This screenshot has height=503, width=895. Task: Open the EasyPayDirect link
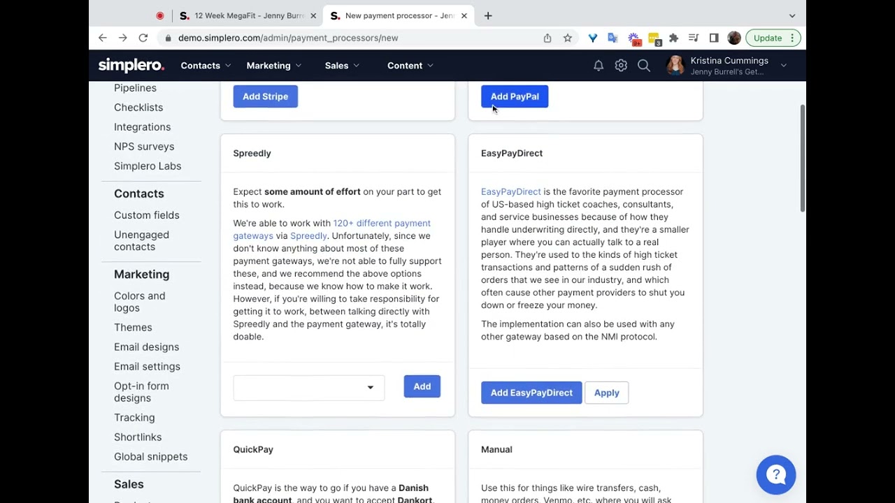(x=511, y=191)
